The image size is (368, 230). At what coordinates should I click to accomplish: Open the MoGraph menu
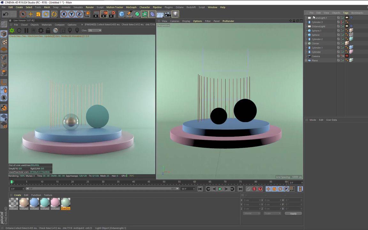click(x=131, y=7)
